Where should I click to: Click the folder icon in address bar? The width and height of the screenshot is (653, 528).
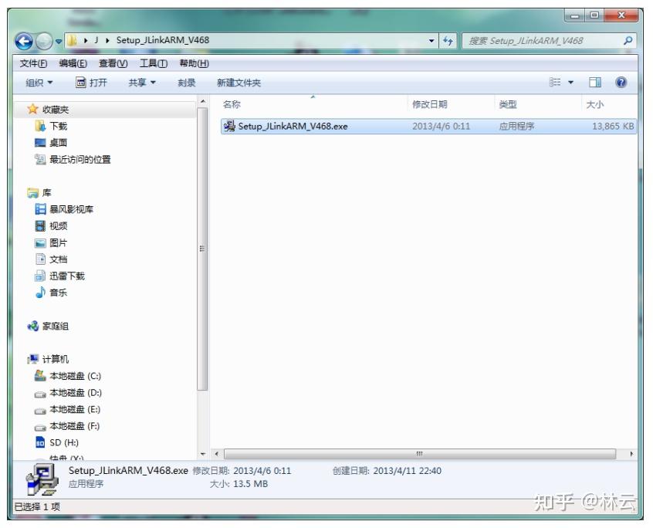72,40
